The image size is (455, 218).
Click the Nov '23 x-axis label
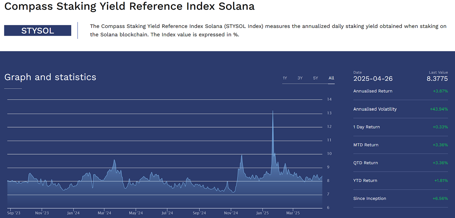tap(42, 213)
